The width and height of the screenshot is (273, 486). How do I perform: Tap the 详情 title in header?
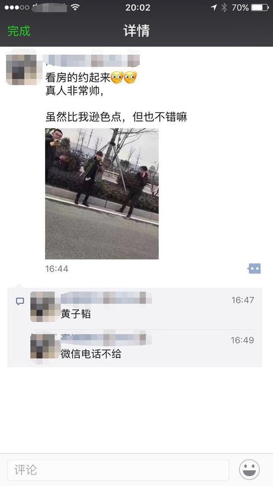pos(136,31)
